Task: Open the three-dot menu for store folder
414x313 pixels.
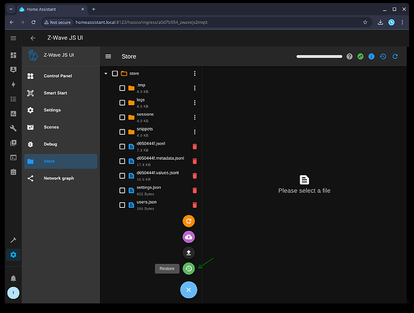Action: (194, 73)
